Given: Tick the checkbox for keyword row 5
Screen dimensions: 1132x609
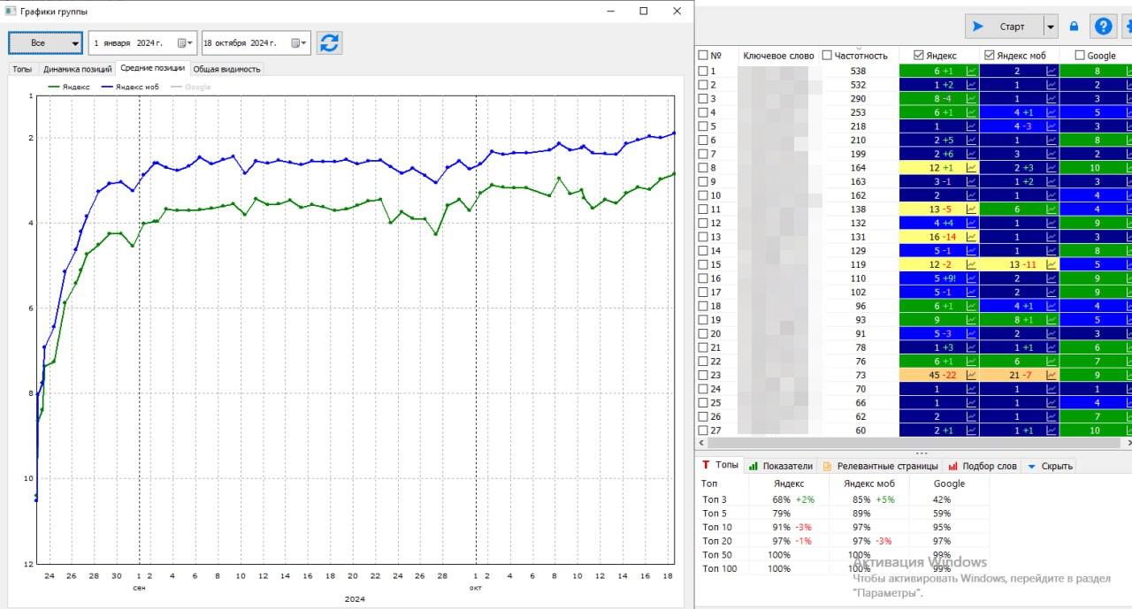Looking at the screenshot, I should (x=703, y=126).
